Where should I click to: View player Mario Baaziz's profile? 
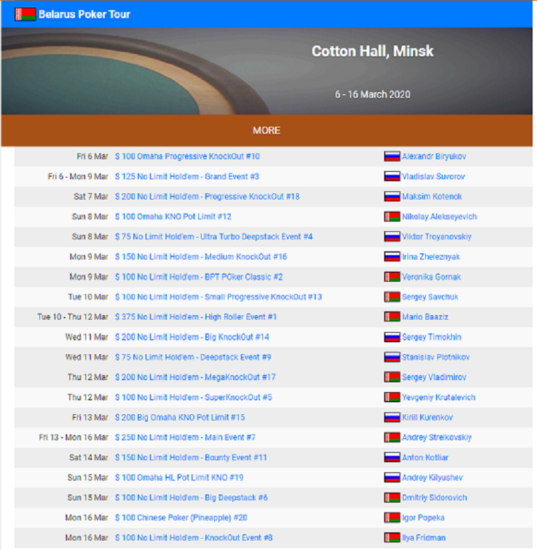pyautogui.click(x=425, y=317)
